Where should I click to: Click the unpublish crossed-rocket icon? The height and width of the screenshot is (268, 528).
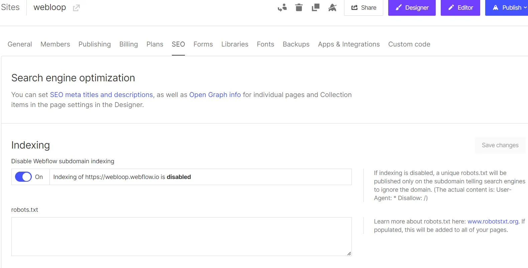(332, 7)
